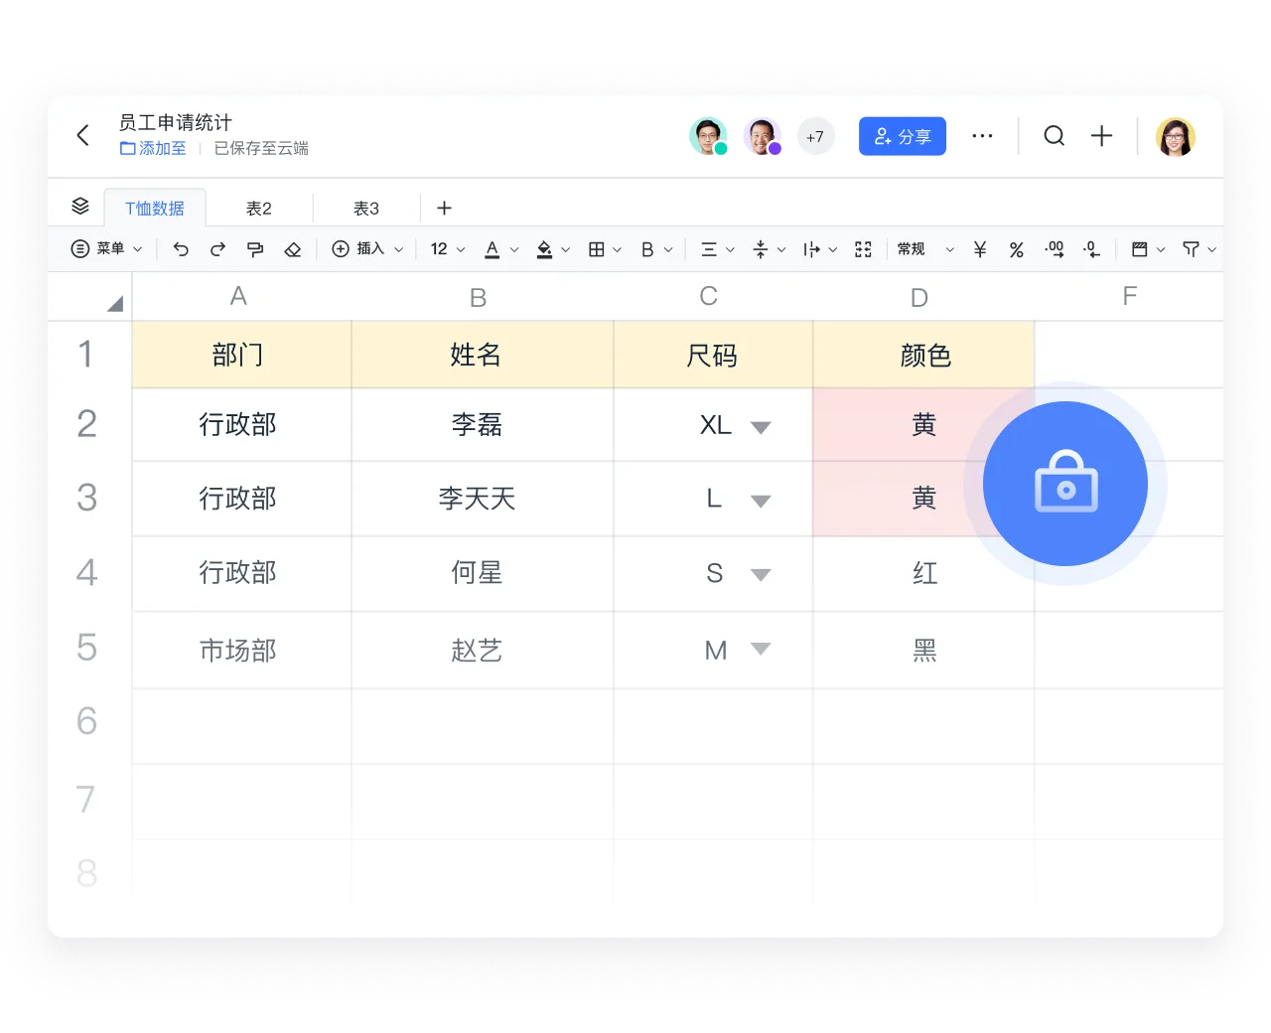Apply the currency ¥ format
1271x1033 pixels.
979,249
